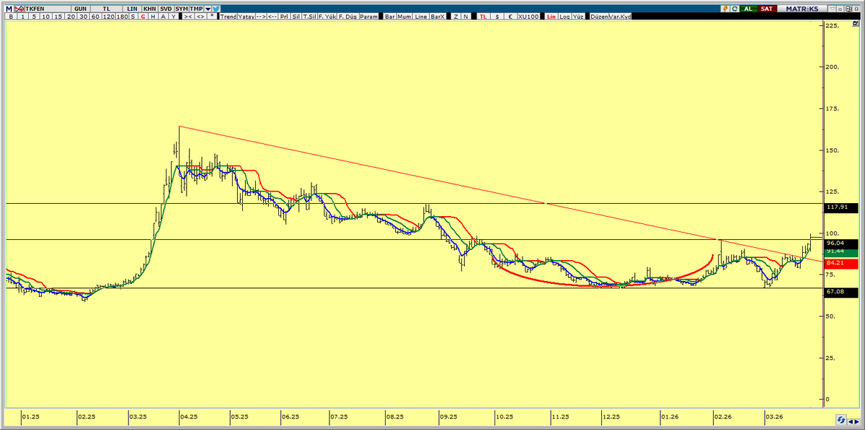Screen dimensions: 865x430
Task: Open the TMP template menu
Action: click(x=196, y=9)
